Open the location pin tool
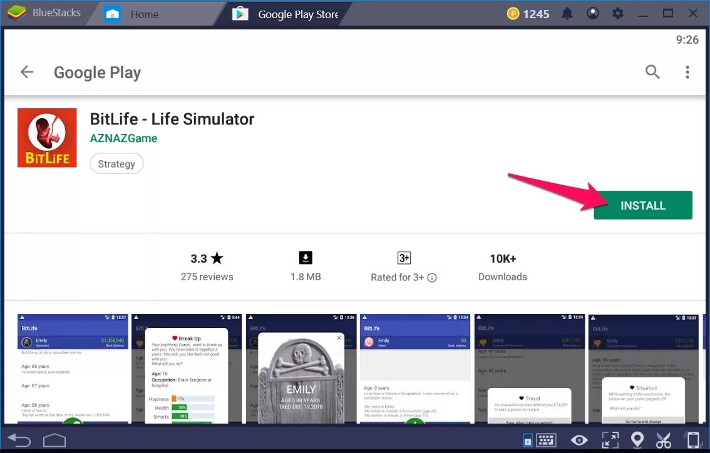 point(637,440)
